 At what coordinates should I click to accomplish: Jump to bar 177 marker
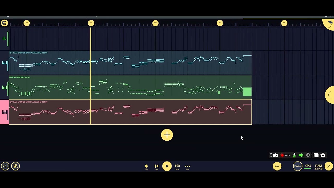pos(91,23)
